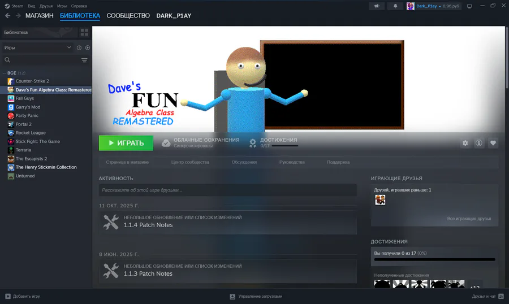Screen dimensions: 509x304
Task: Click the ready-to-play filter icon
Action: point(88,47)
